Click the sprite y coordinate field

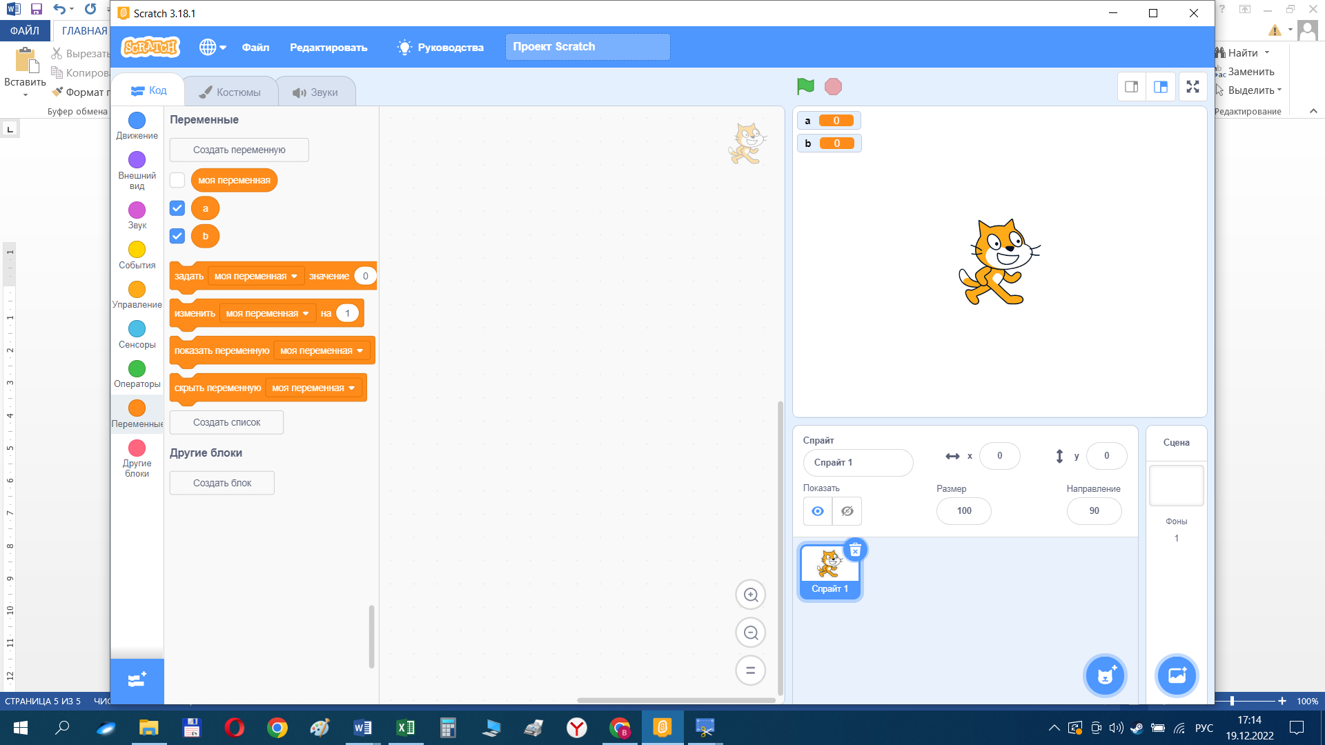point(1106,455)
